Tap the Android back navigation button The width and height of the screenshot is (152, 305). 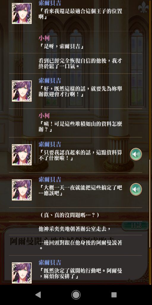coord(38,295)
